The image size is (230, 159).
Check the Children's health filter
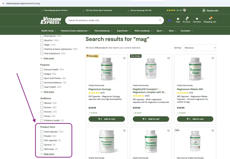pyautogui.click(x=42, y=121)
